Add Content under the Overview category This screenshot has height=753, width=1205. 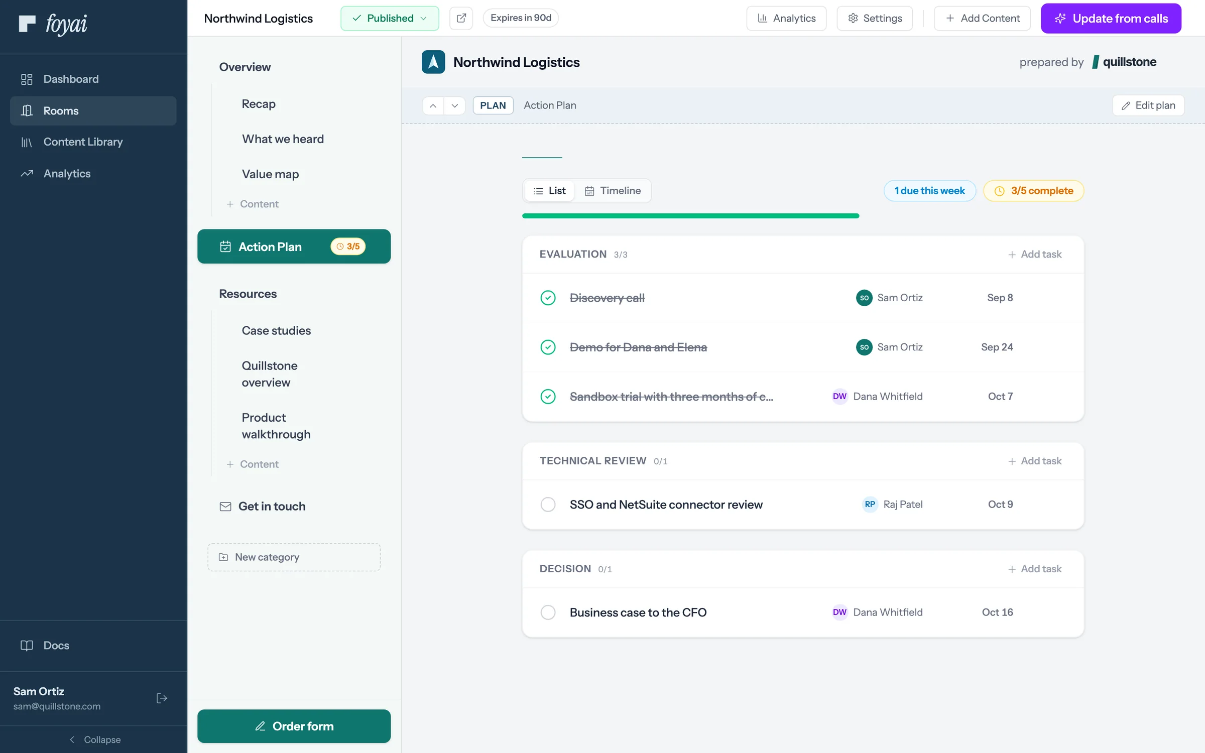click(x=253, y=204)
